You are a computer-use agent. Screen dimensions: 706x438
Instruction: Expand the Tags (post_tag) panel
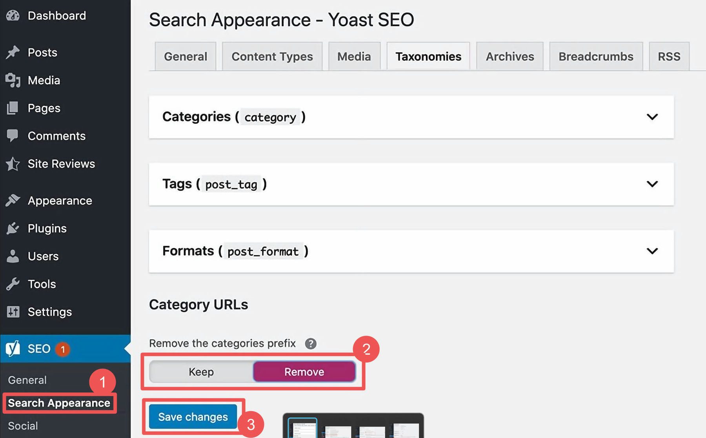(x=652, y=184)
